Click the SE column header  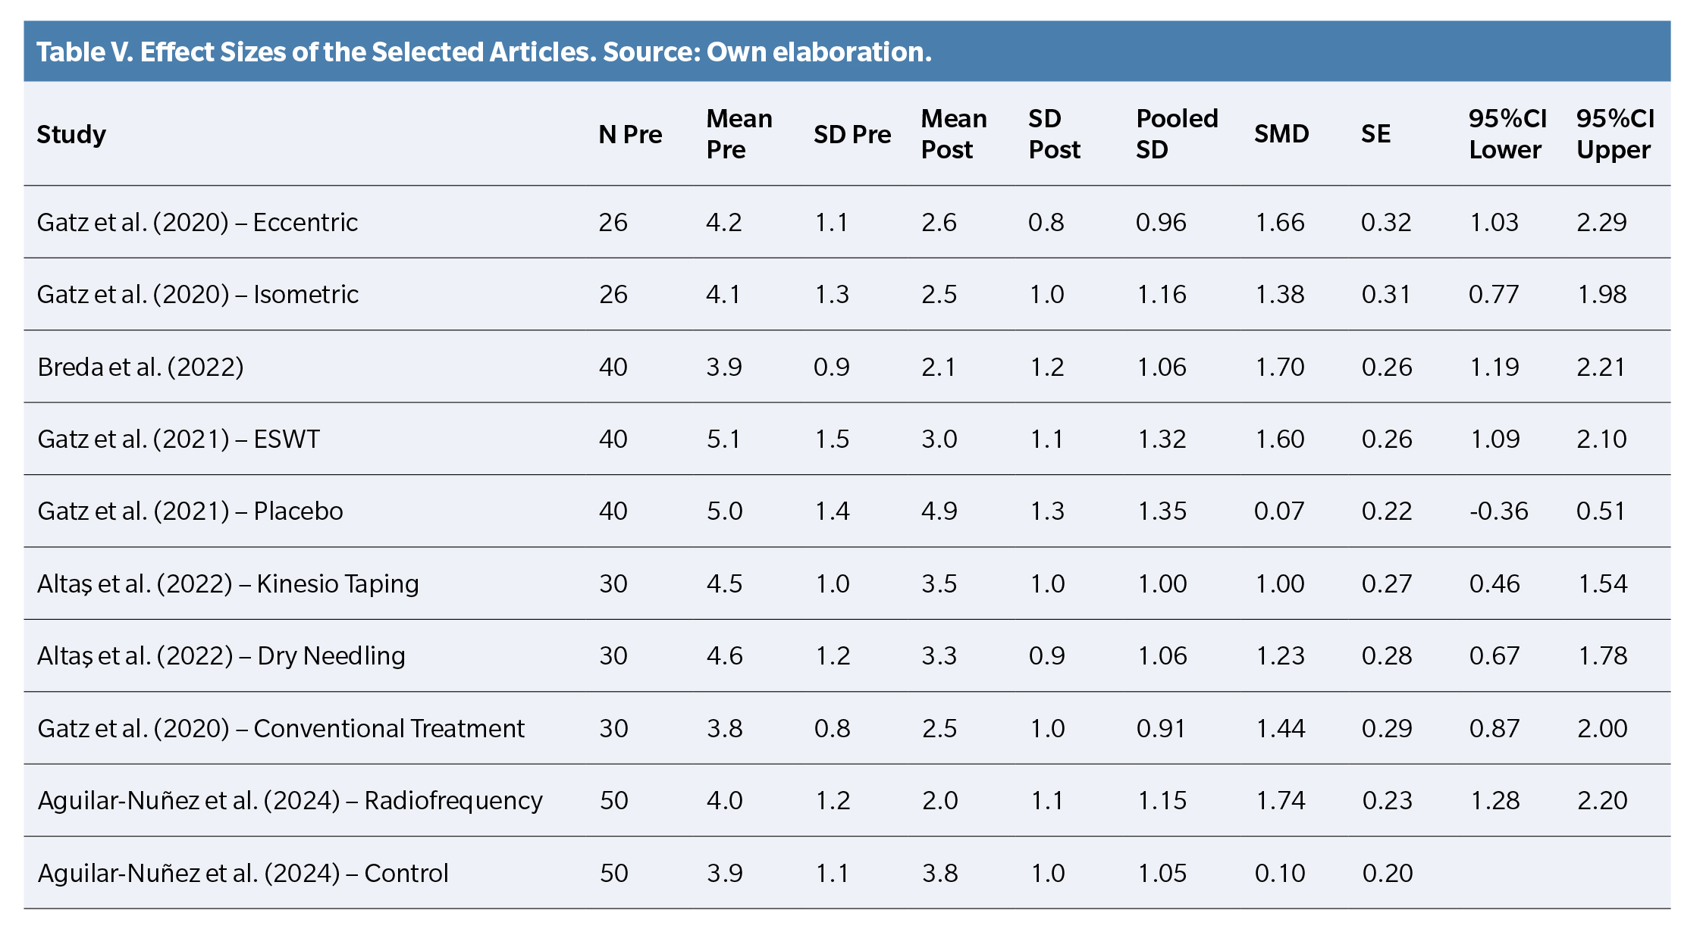pyautogui.click(x=1375, y=134)
